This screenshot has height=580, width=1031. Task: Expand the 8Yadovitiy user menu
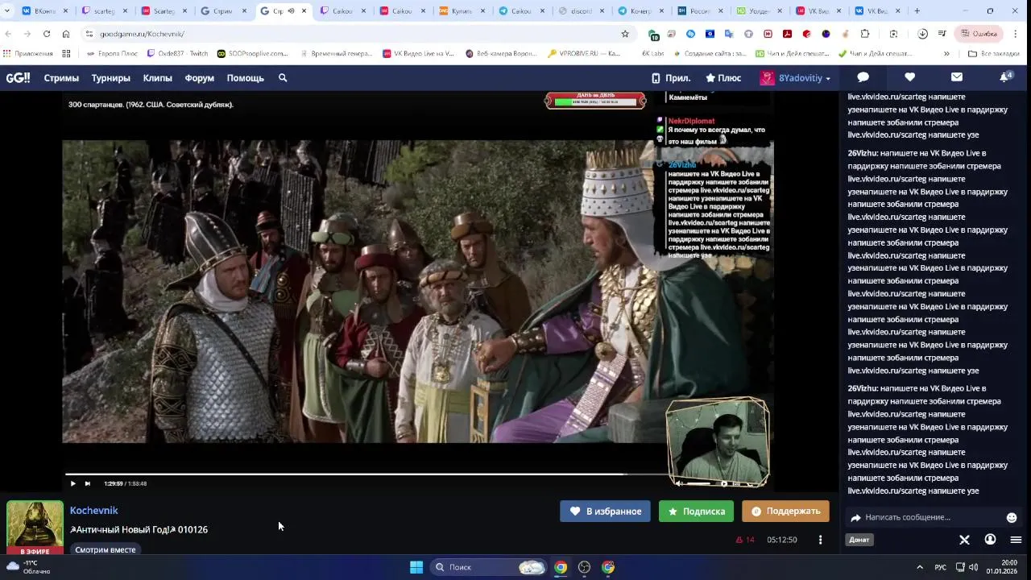pyautogui.click(x=795, y=78)
